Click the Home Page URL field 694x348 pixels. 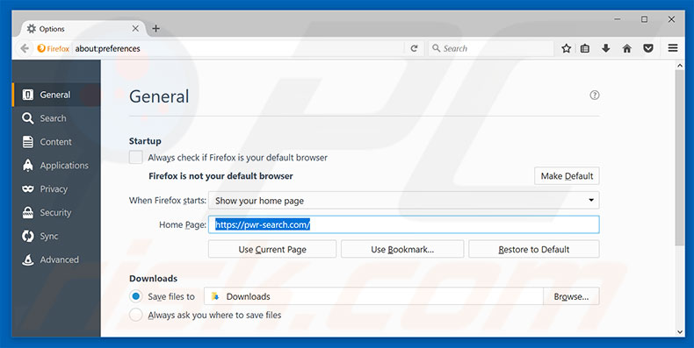[403, 224]
